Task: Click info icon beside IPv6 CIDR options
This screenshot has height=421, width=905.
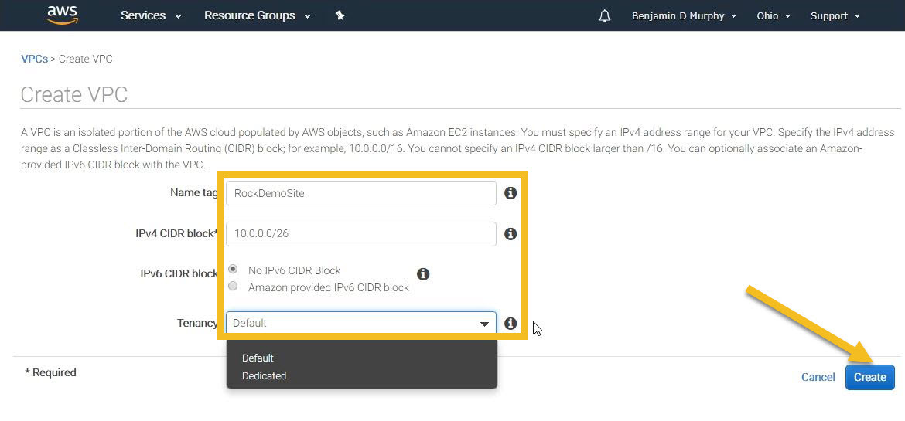Action: click(423, 274)
